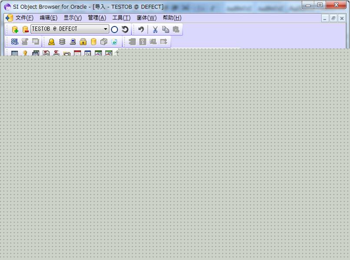Open the 文件(F) menu
350x260 pixels.
tap(24, 18)
